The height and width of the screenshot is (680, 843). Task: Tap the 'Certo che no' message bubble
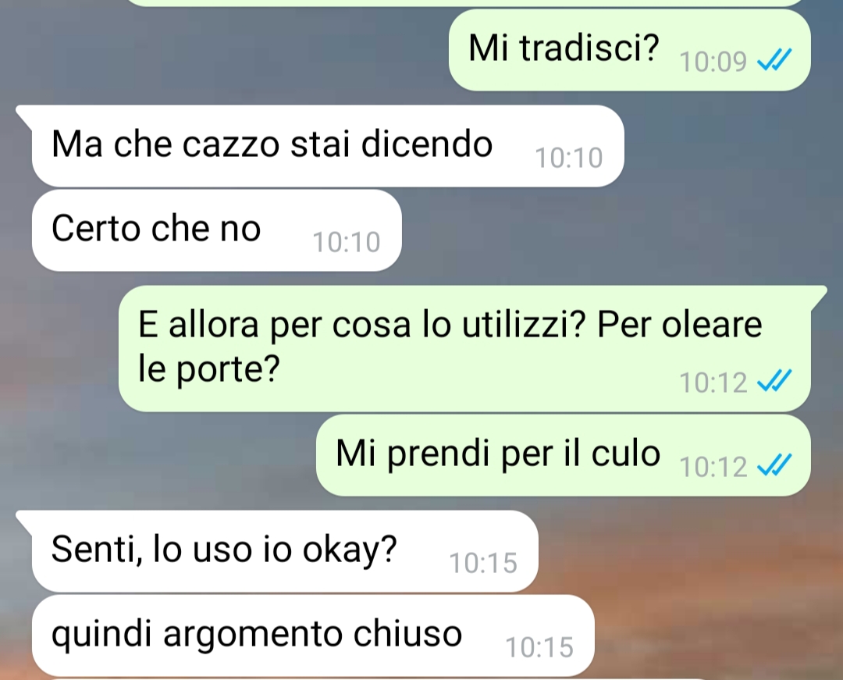(217, 230)
